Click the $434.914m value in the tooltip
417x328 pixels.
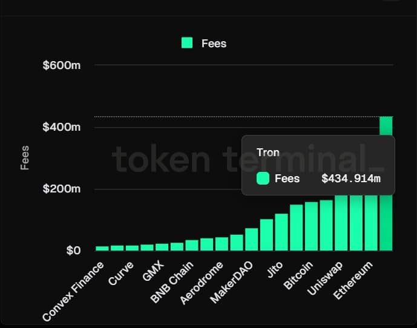pos(351,179)
